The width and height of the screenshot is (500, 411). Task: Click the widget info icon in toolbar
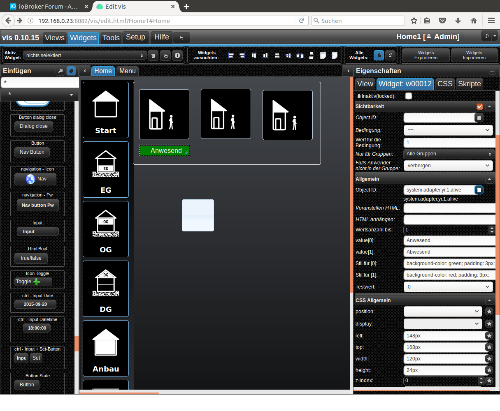pyautogui.click(x=177, y=55)
